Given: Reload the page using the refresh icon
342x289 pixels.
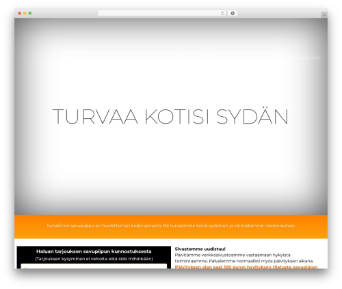Looking at the screenshot, I should 222,14.
